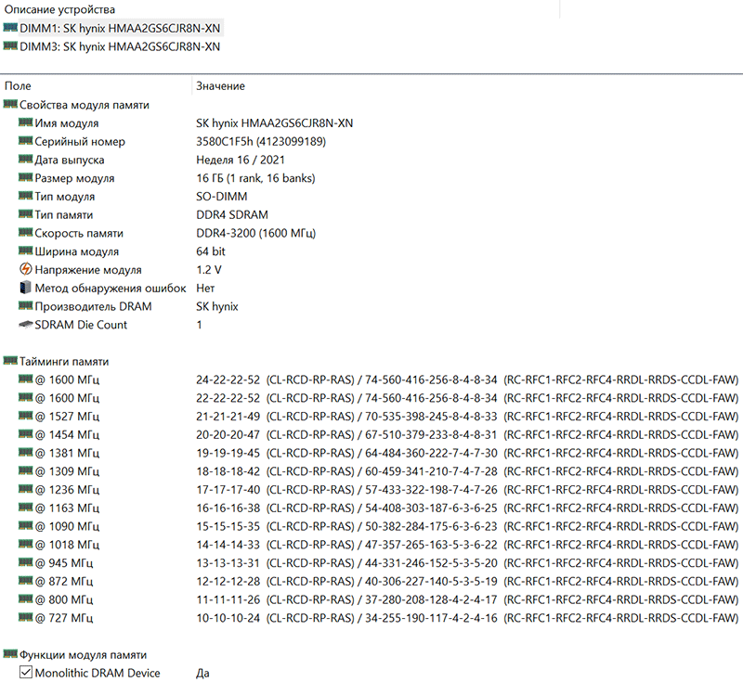Select Функции модуля памяти group header

click(83, 655)
